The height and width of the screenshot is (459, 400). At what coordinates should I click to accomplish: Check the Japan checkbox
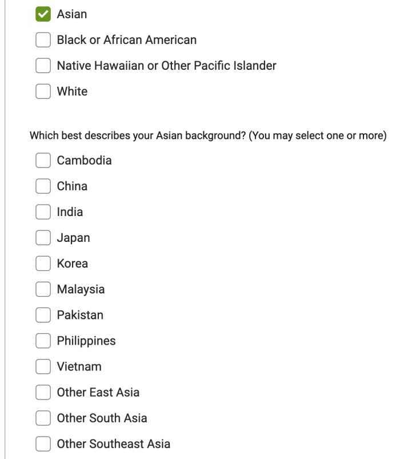coord(43,237)
